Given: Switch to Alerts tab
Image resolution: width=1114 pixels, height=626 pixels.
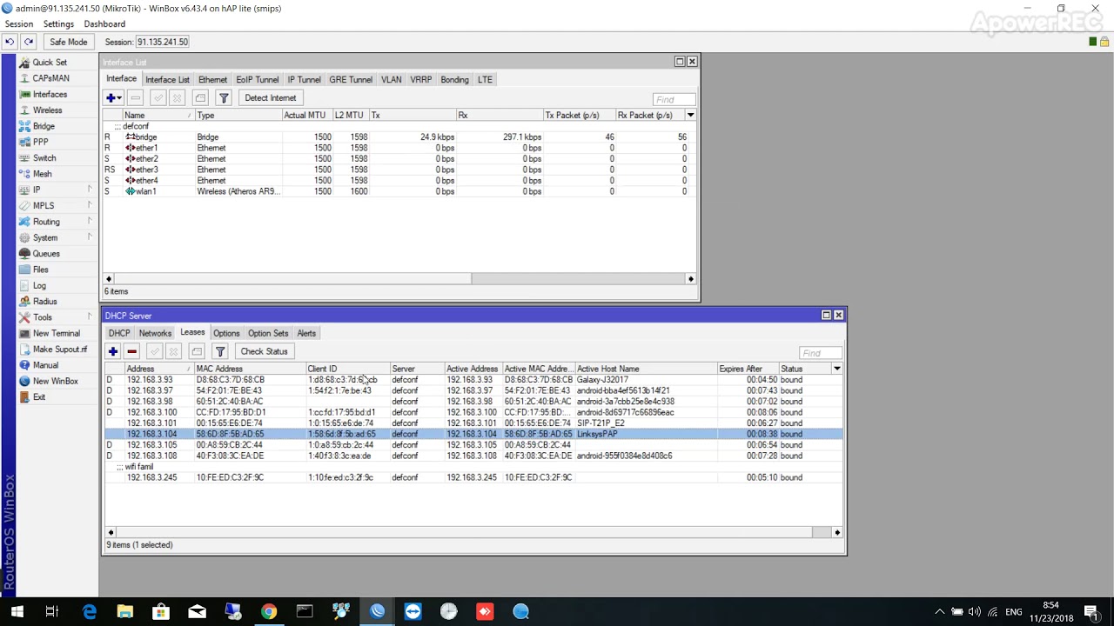Looking at the screenshot, I should pos(306,333).
